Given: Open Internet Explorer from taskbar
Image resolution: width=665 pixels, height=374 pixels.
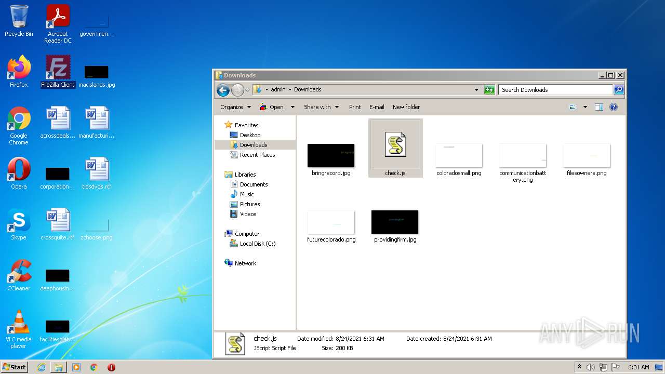Looking at the screenshot, I should [x=41, y=367].
